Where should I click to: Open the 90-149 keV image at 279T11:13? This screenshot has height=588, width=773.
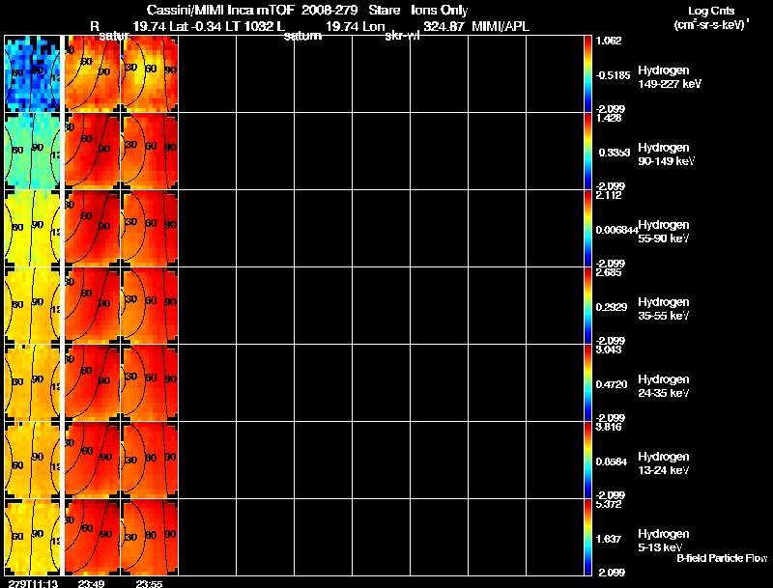pos(33,152)
